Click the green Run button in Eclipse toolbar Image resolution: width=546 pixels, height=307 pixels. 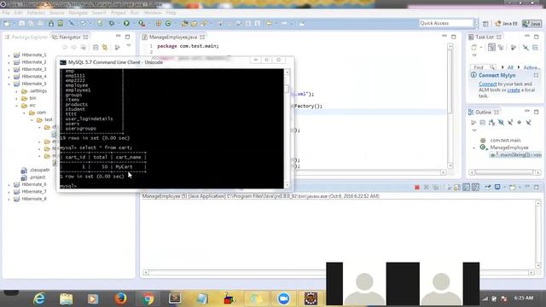pyautogui.click(x=126, y=23)
